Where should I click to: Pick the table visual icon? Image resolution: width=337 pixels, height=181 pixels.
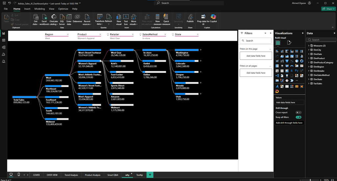[x=282, y=71]
